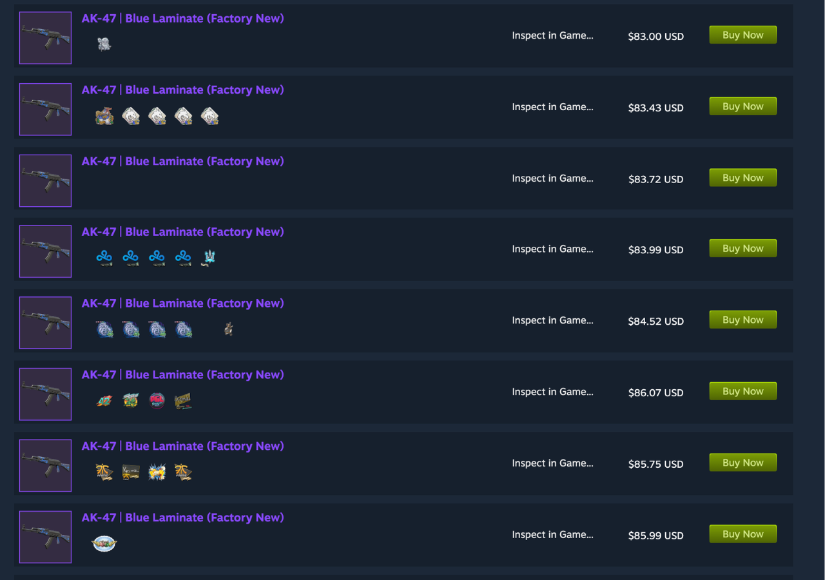Click the first sticker on the $86.07 listing
This screenshot has width=825, height=580.
104,401
